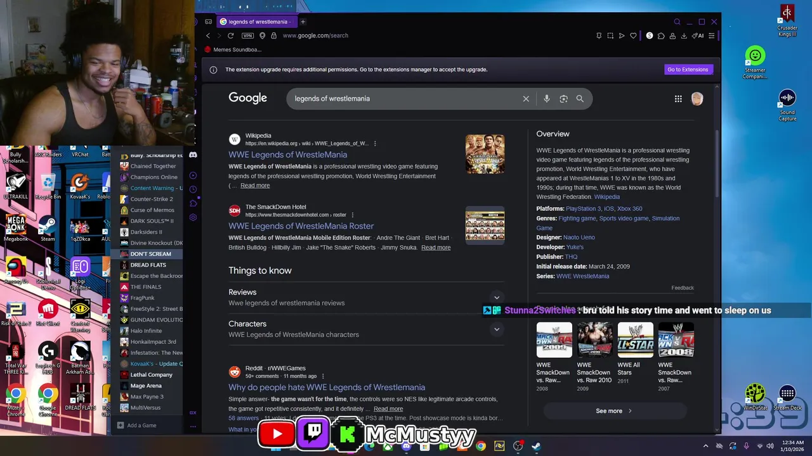Screen dimensions: 812x456
Task: Reload the Google search page
Action: coord(230,35)
